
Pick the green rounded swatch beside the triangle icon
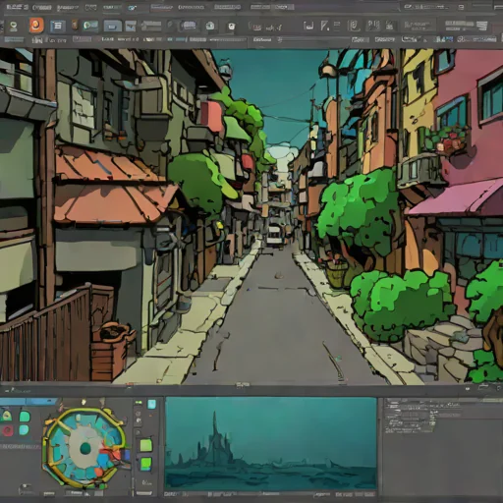pyautogui.click(x=25, y=417)
